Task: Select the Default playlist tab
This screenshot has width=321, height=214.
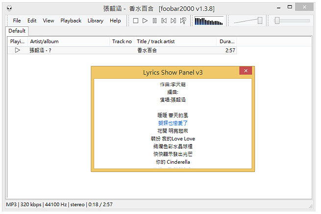Action: [17, 31]
